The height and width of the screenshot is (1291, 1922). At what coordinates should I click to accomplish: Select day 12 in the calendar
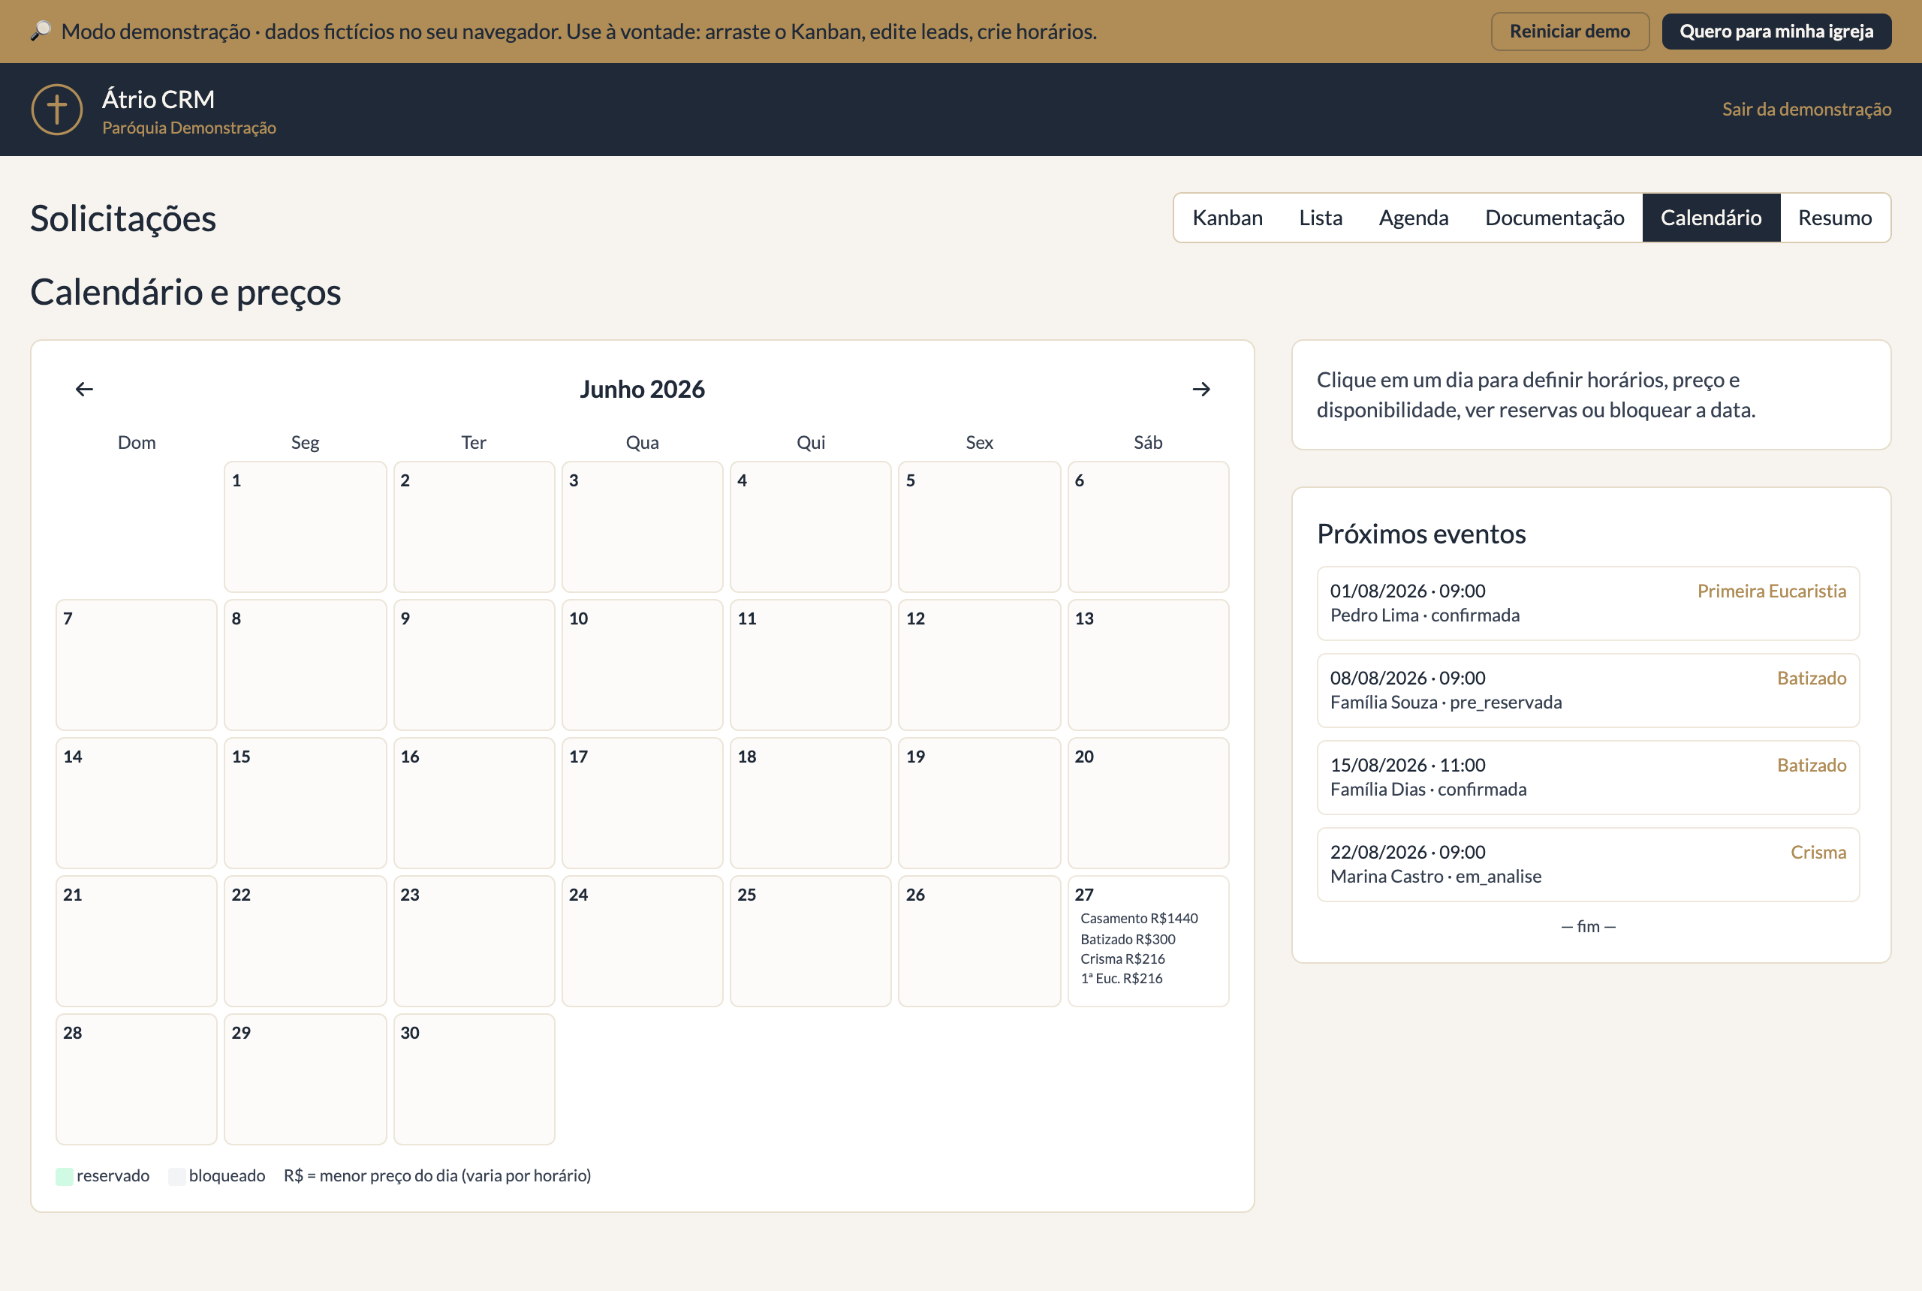tap(979, 665)
